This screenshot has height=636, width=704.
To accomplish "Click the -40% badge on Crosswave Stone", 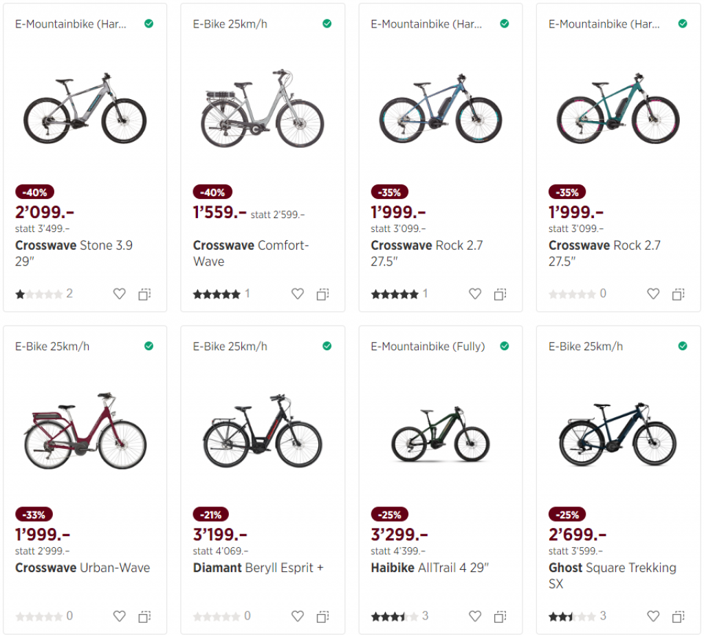I will (x=34, y=192).
